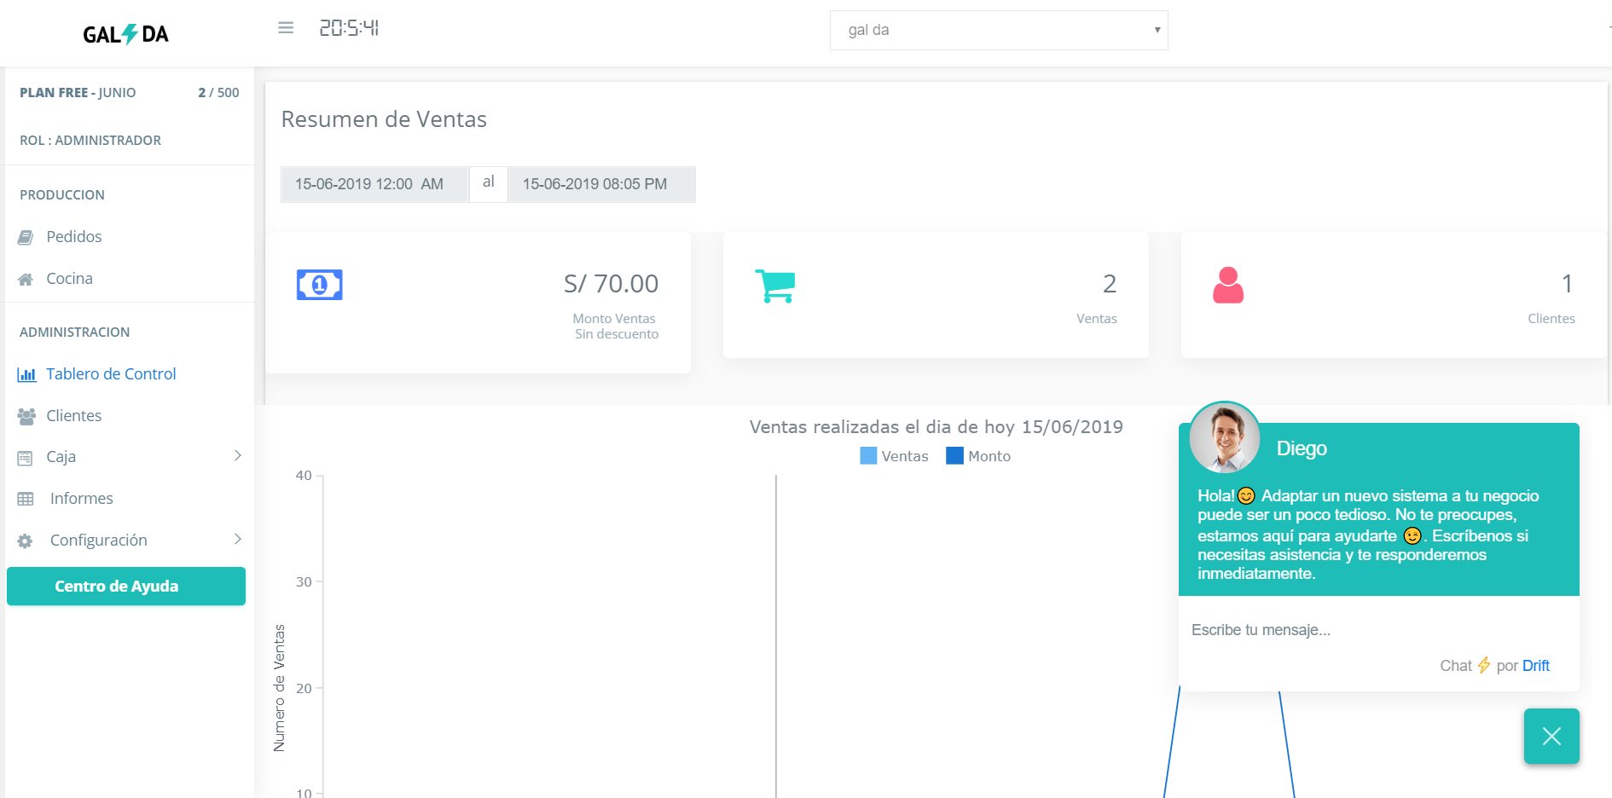Viewport: 1612px width, 798px height.
Task: Click the 'Numero de Ventas' axis label
Action: (279, 688)
